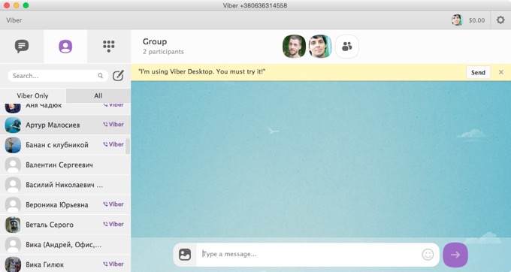Click second participant photo in group header
The height and width of the screenshot is (272, 511).
click(320, 47)
